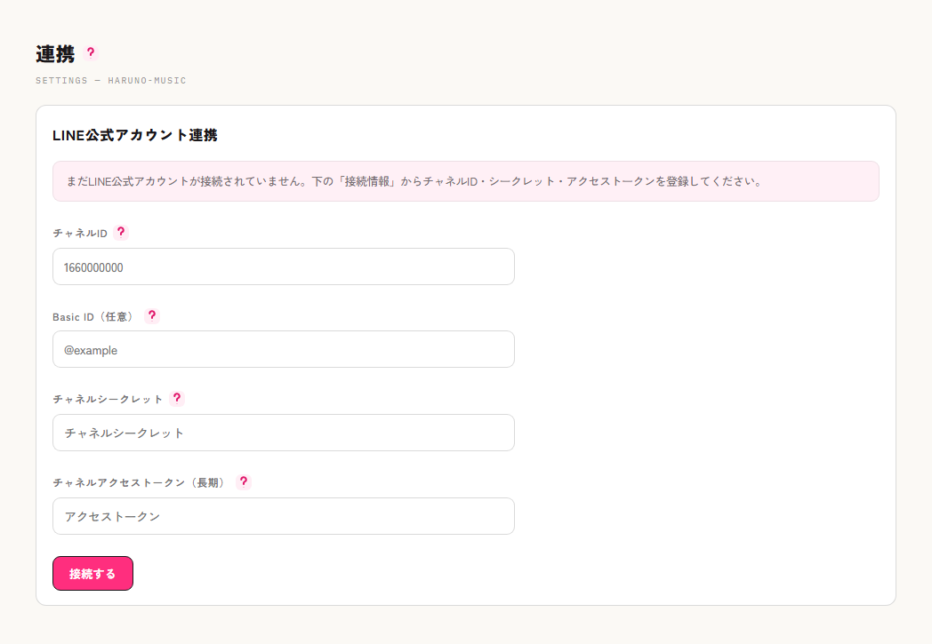Show help for チャネルID field
The height and width of the screenshot is (644, 932).
point(121,232)
